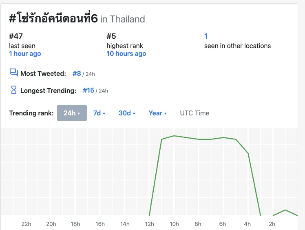Click the 6h axis label on chart

click(223, 224)
